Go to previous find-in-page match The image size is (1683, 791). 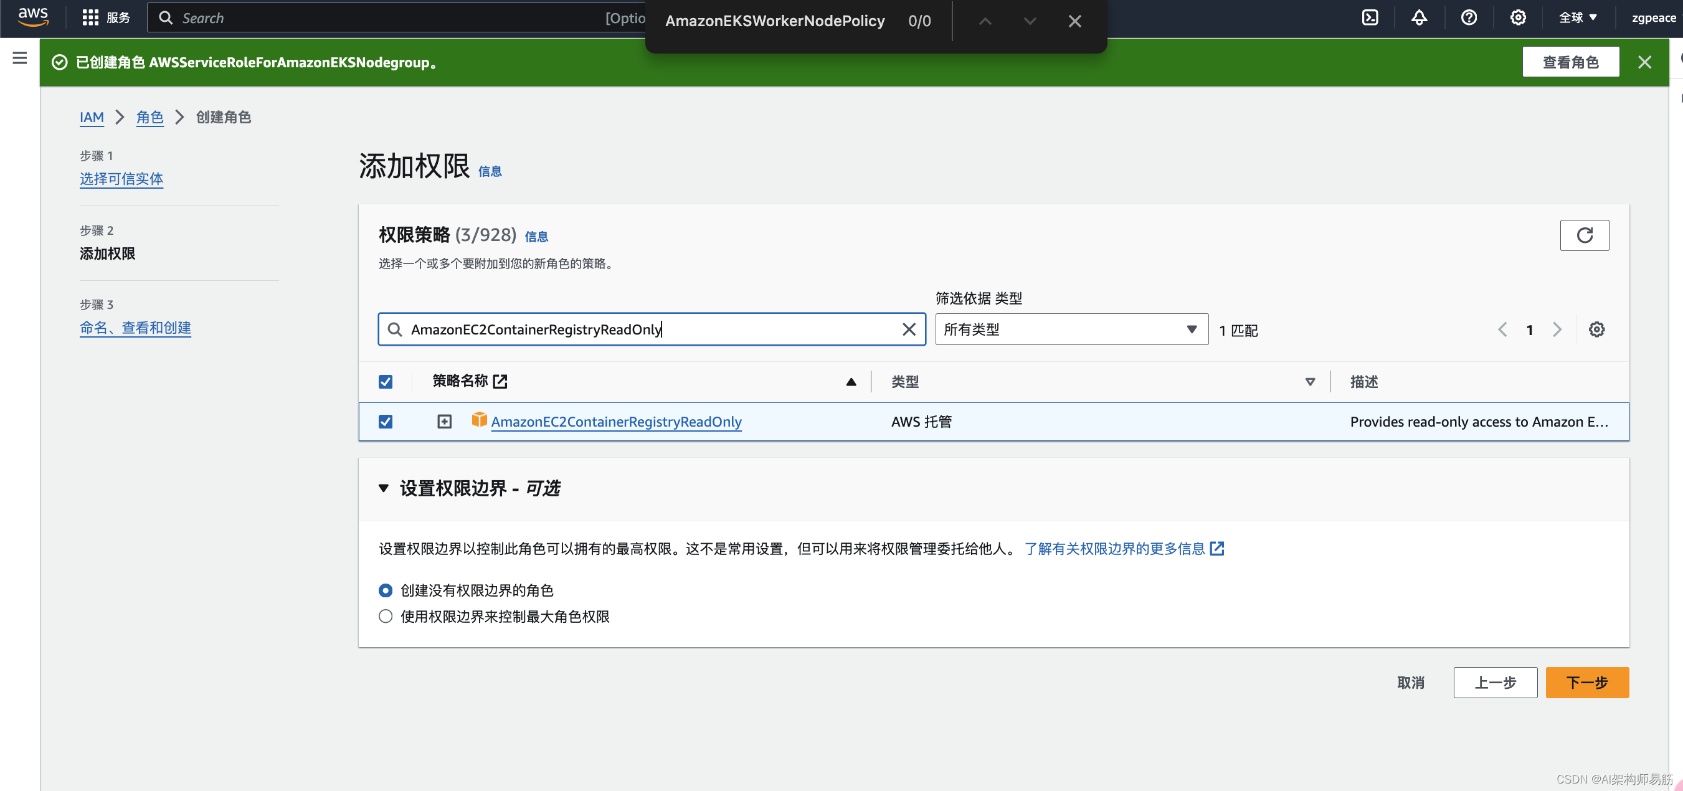tap(985, 22)
